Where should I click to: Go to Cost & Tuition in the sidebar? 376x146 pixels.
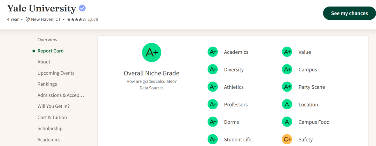(52, 117)
